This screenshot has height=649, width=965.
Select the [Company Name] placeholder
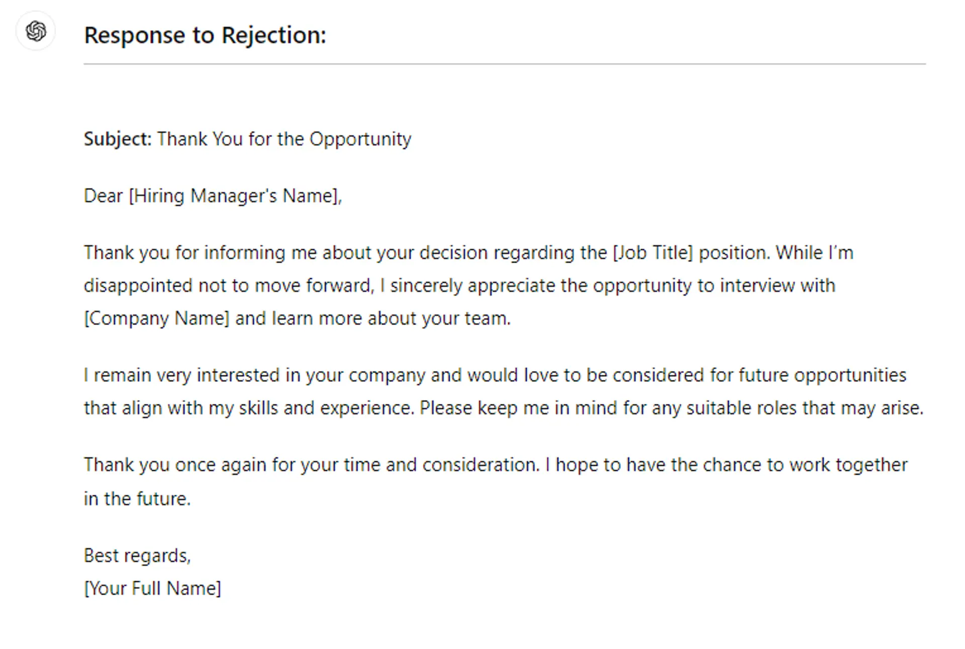156,318
